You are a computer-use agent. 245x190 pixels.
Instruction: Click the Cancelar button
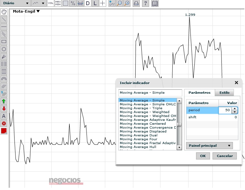(225, 156)
